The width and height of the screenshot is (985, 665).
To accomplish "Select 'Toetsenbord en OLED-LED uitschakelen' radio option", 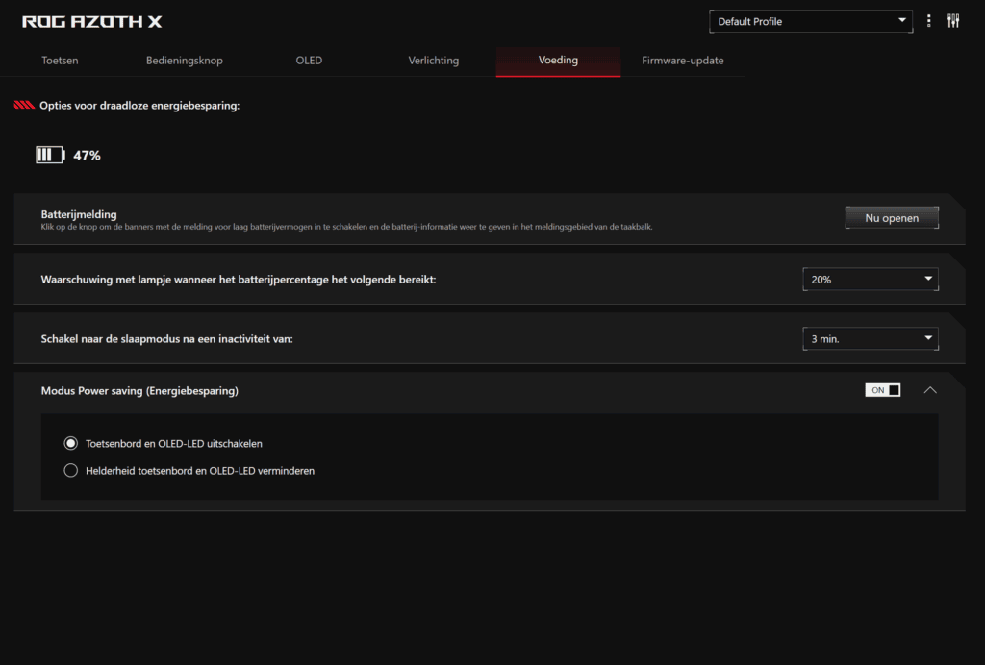I will pos(70,444).
